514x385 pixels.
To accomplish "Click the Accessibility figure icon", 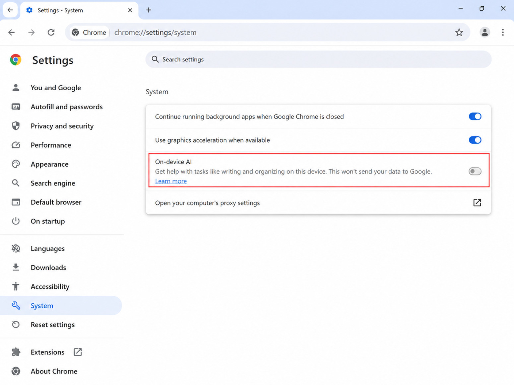I will pos(16,286).
